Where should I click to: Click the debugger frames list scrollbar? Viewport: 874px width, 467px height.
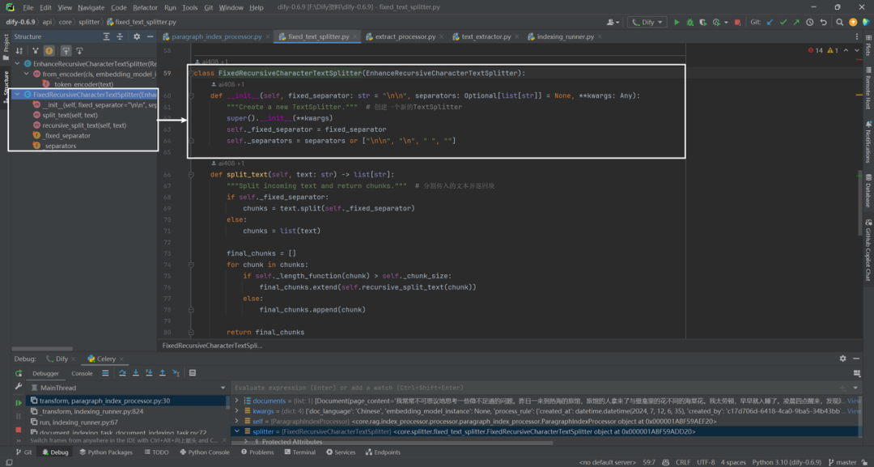coord(228,401)
